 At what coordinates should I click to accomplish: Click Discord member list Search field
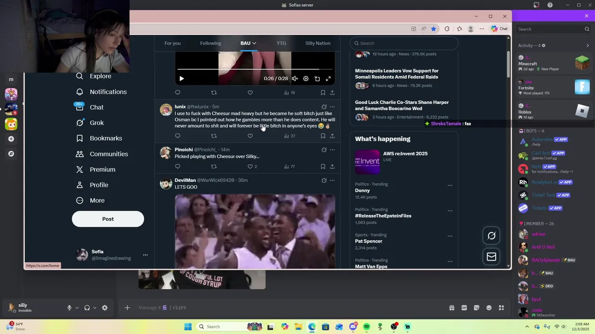(554, 29)
